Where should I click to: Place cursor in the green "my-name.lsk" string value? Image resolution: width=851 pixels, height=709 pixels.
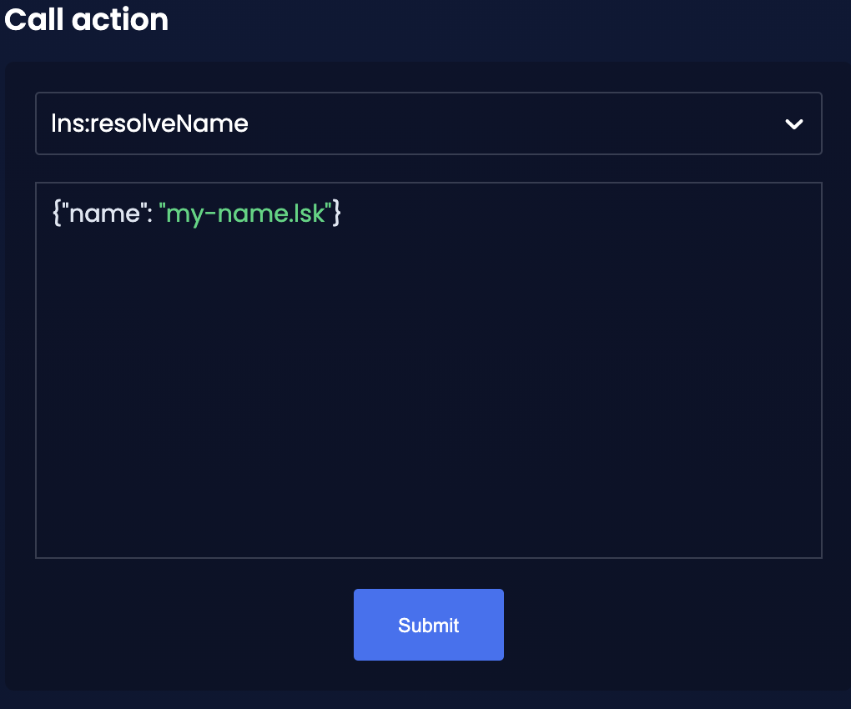click(245, 214)
